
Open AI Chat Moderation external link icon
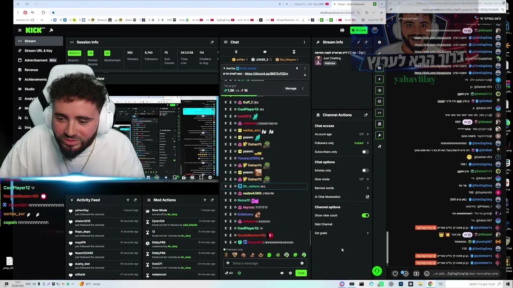(368, 197)
